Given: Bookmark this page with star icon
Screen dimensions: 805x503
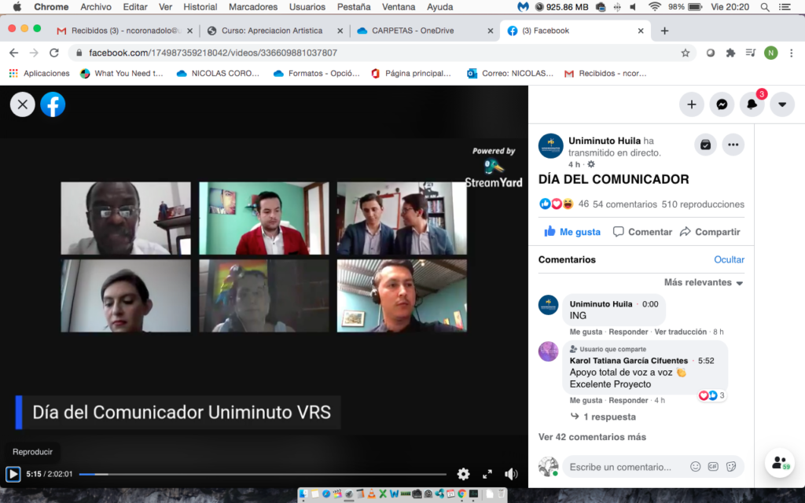Looking at the screenshot, I should click(685, 53).
